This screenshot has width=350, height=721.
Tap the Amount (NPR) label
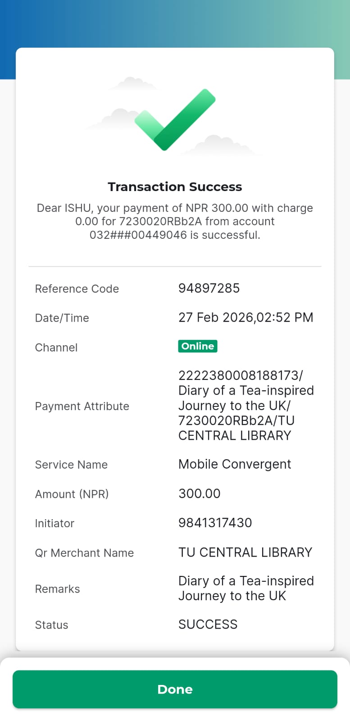(x=72, y=494)
